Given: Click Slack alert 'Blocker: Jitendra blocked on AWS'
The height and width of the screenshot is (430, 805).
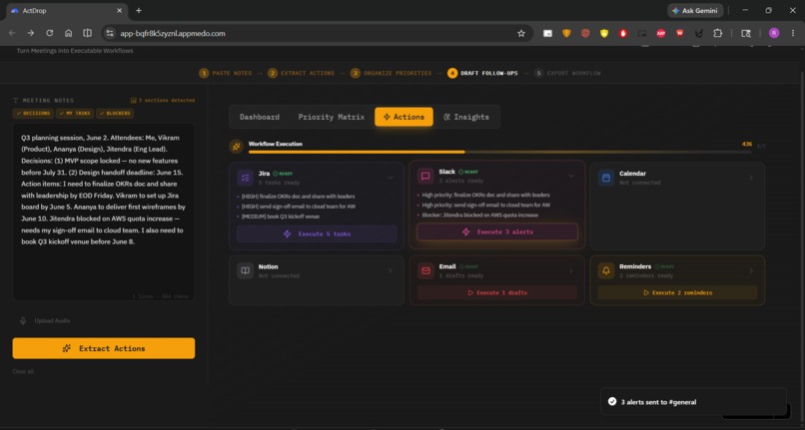Looking at the screenshot, I should [478, 215].
